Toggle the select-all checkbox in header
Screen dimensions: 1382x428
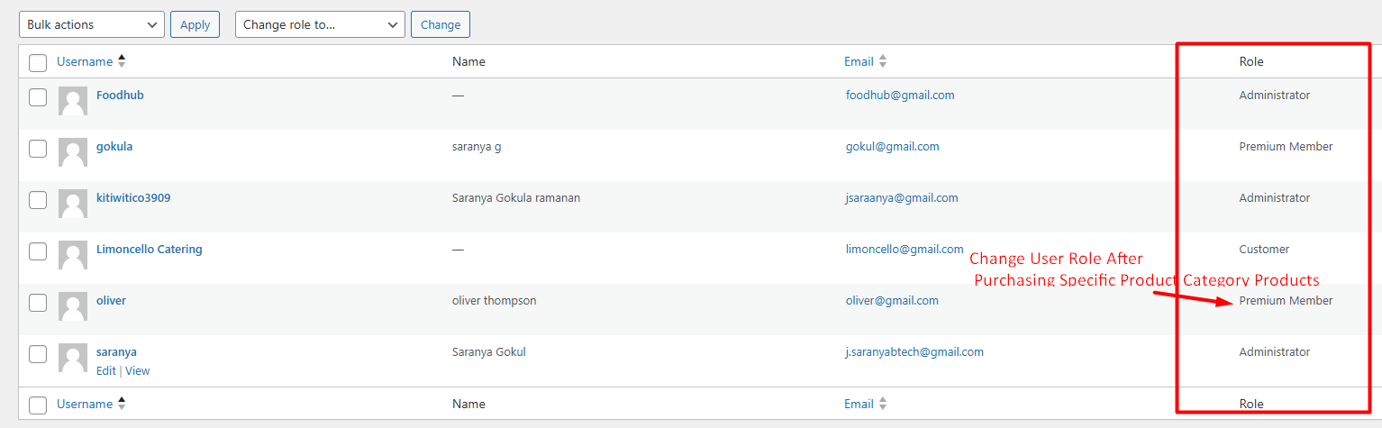[x=38, y=63]
